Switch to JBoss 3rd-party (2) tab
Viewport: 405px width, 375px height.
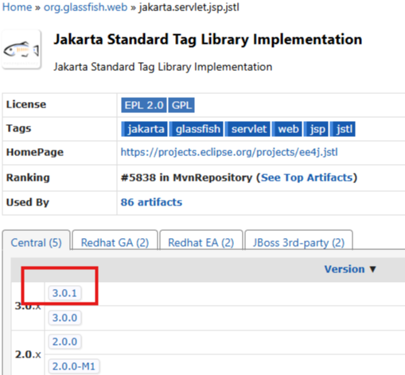(298, 242)
